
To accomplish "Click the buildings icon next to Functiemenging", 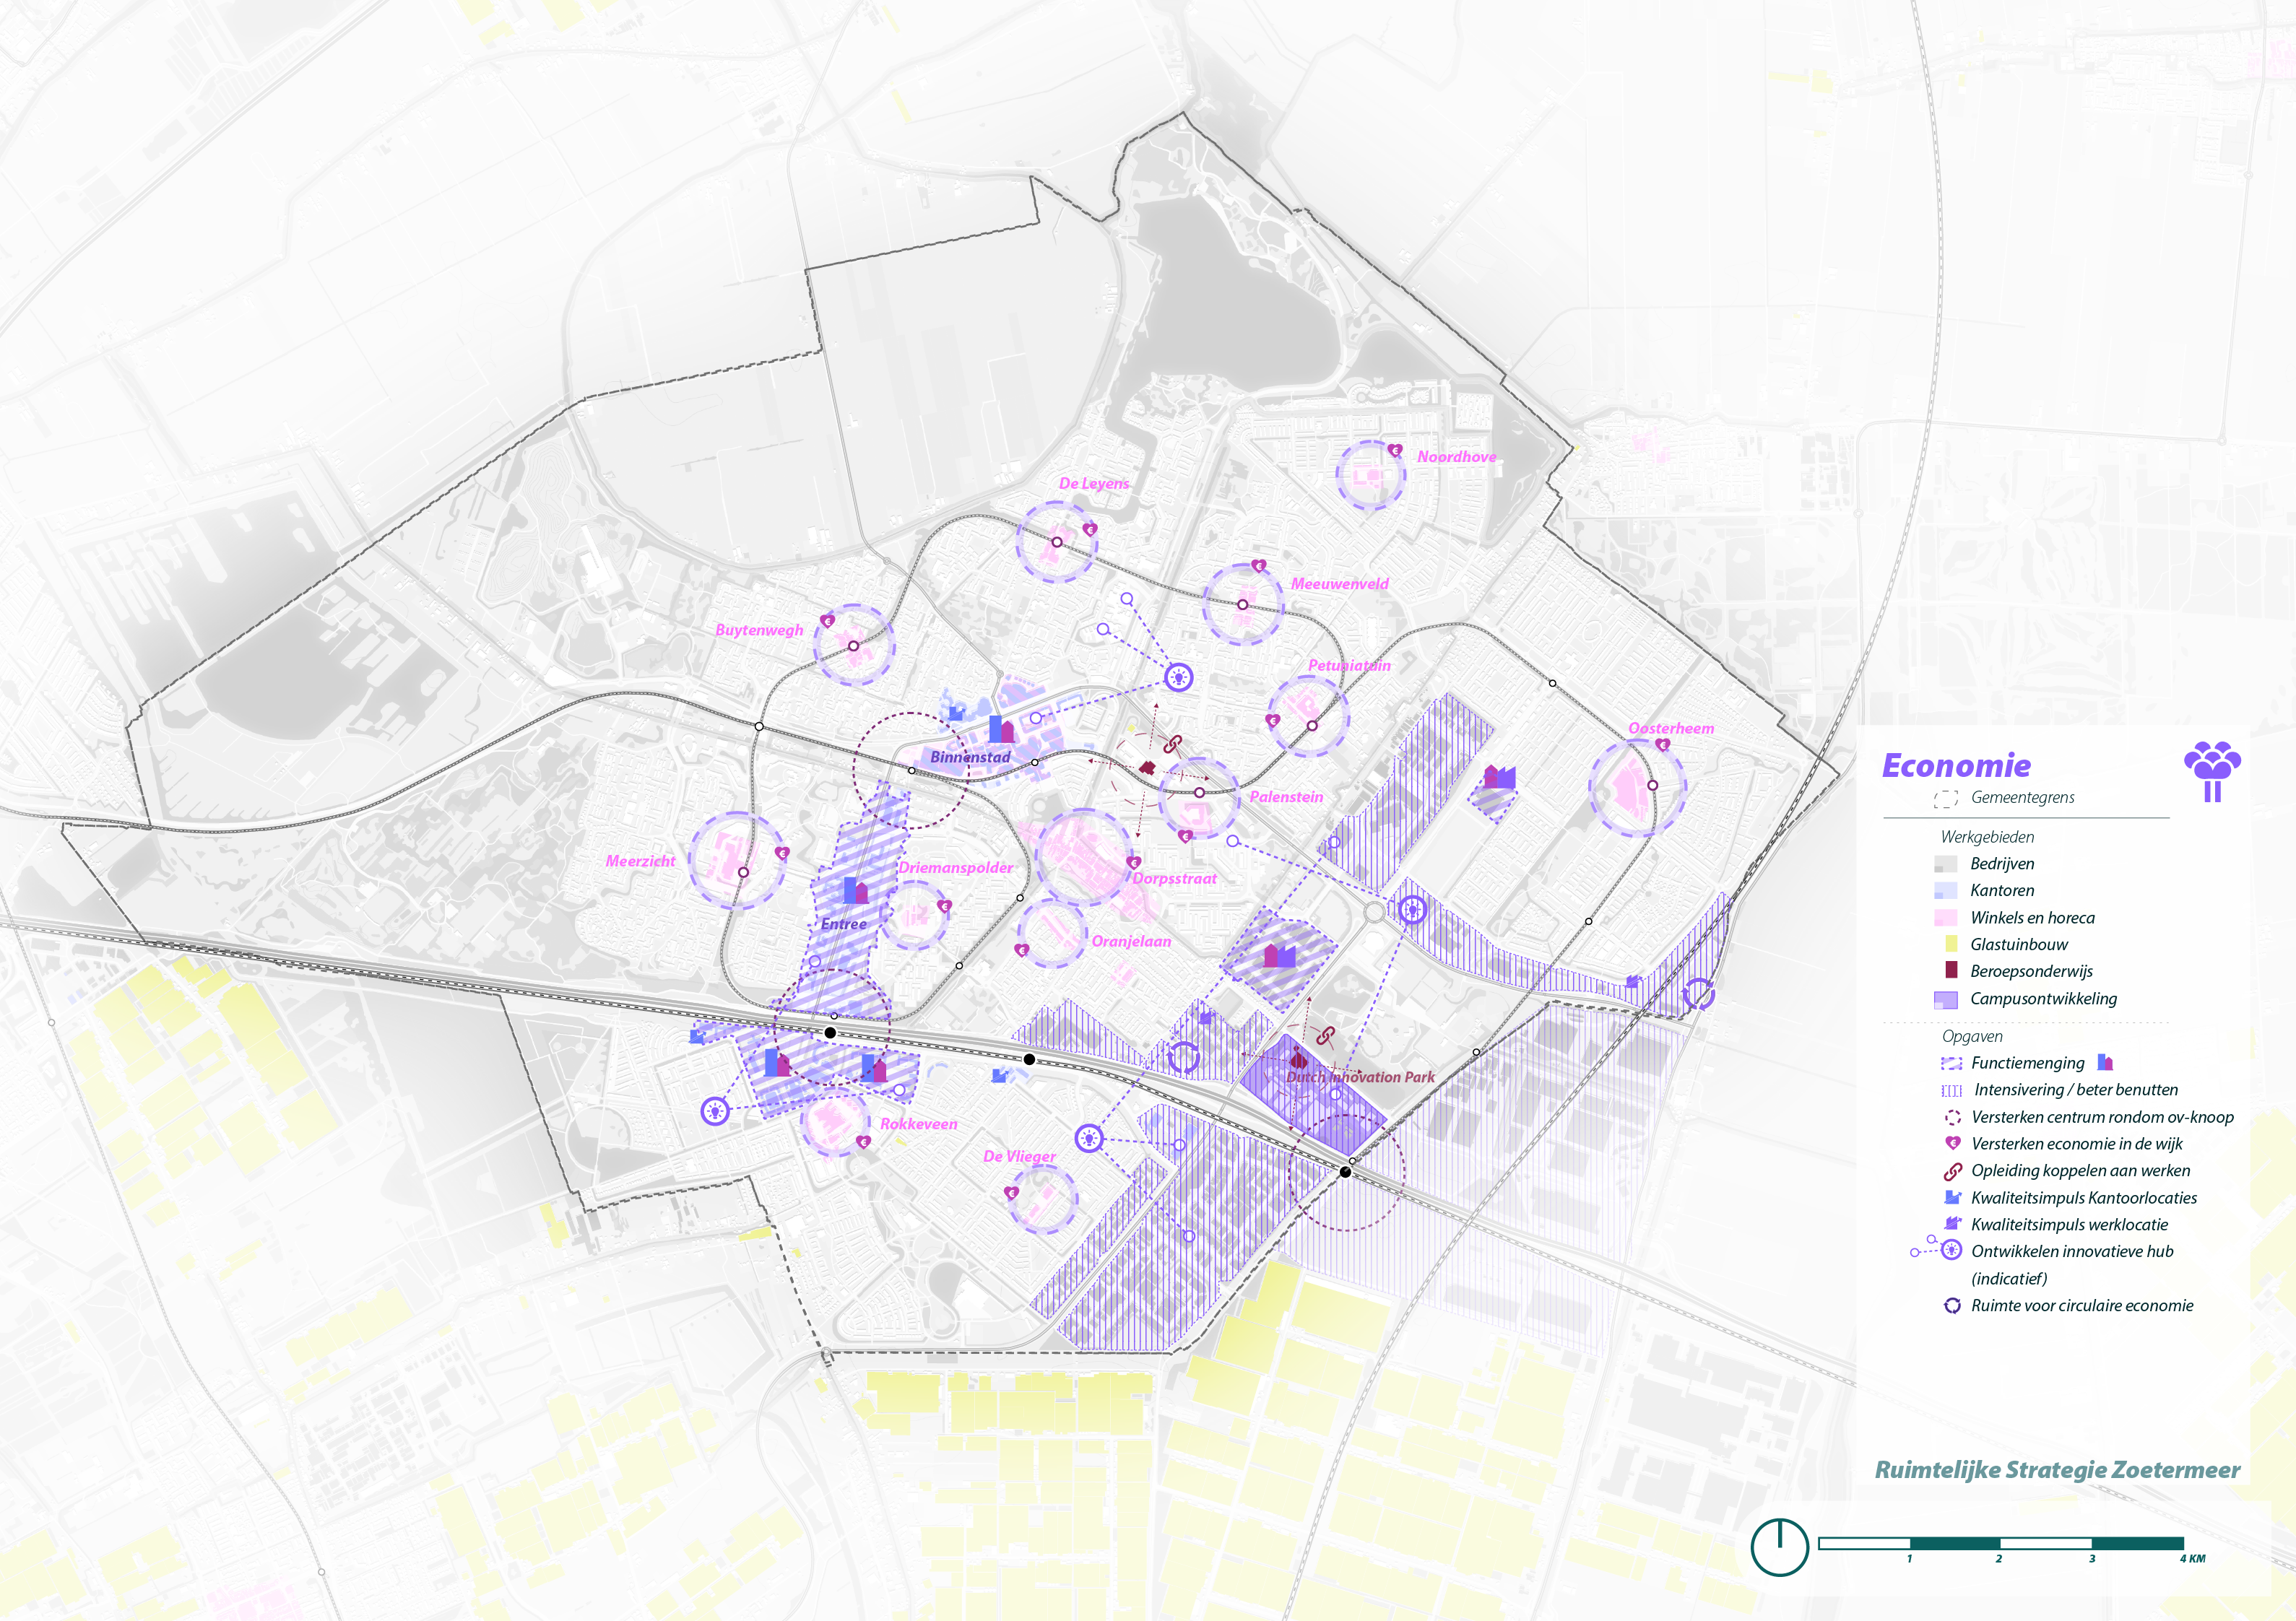I will click(x=2105, y=1062).
